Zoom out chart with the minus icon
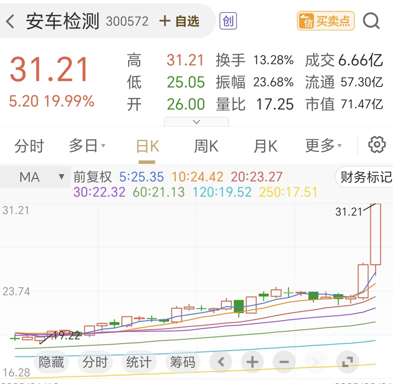 284,362
